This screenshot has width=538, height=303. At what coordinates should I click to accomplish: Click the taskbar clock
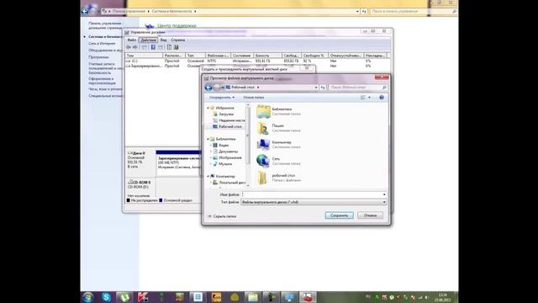coord(443,297)
